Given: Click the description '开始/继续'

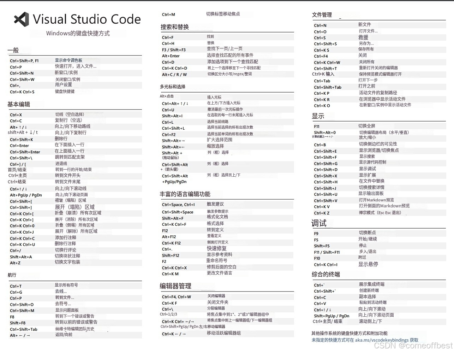Looking at the screenshot, I should click(x=368, y=239).
